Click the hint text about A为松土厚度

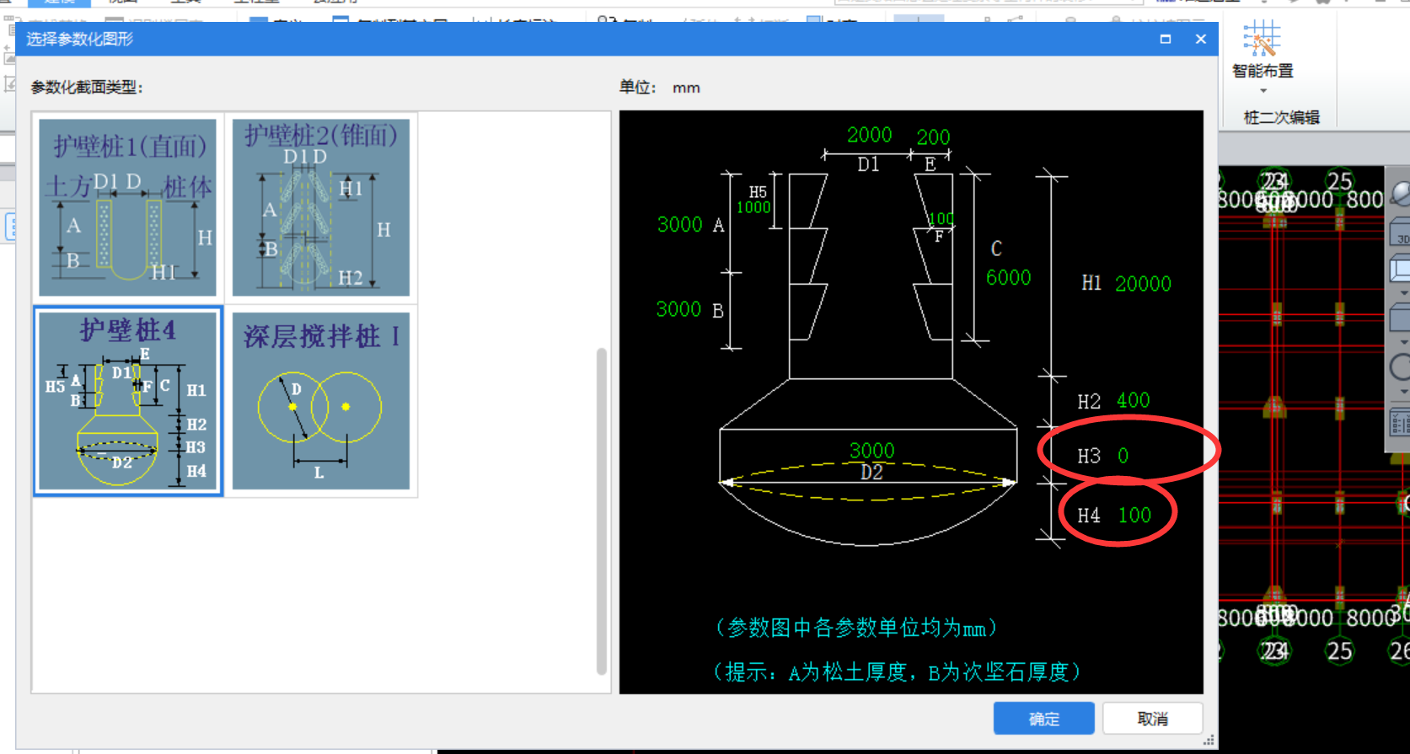coord(897,671)
